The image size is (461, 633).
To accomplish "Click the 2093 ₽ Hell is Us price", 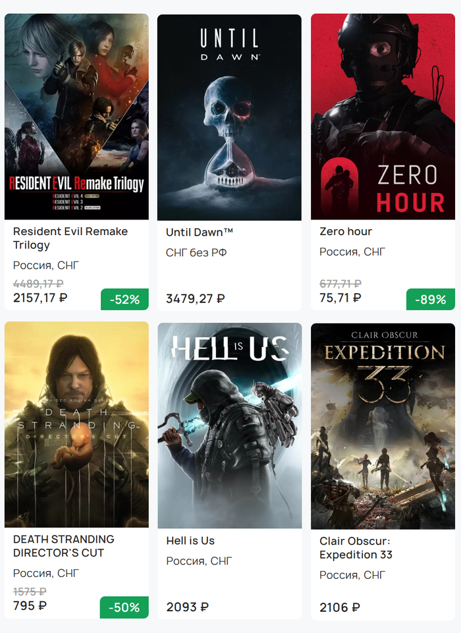I will [188, 607].
